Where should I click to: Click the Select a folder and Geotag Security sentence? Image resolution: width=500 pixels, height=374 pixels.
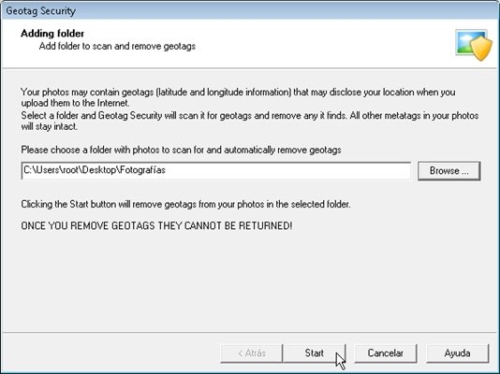tap(250, 121)
